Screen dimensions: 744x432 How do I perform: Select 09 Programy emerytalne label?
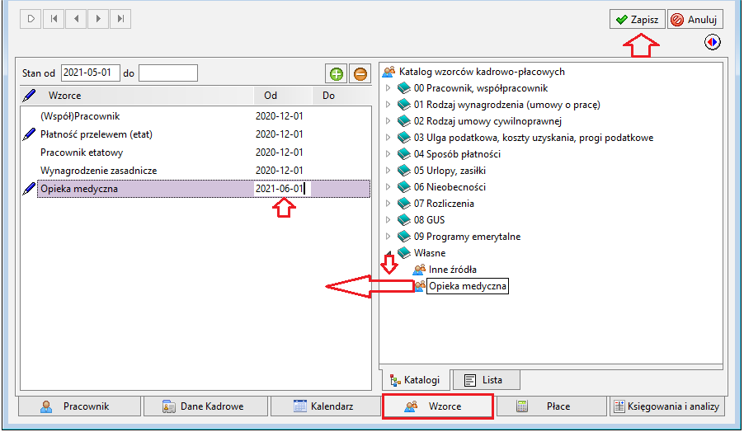(x=467, y=236)
